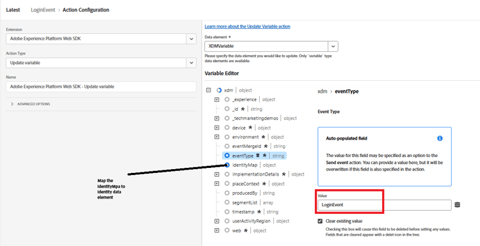Select the eventMergeId radio button
Screen dimensions: 480x246
227,146
